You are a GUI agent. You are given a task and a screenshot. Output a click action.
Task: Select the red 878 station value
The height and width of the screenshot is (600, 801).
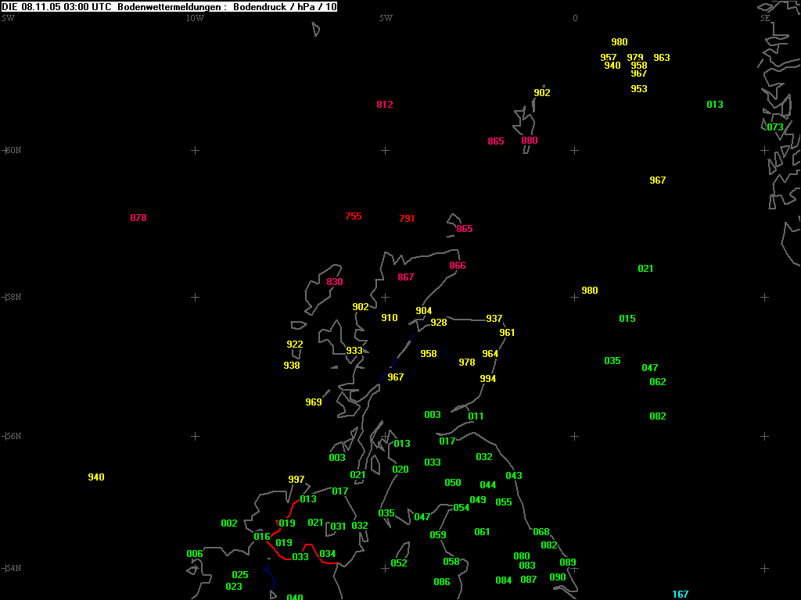pyautogui.click(x=138, y=218)
